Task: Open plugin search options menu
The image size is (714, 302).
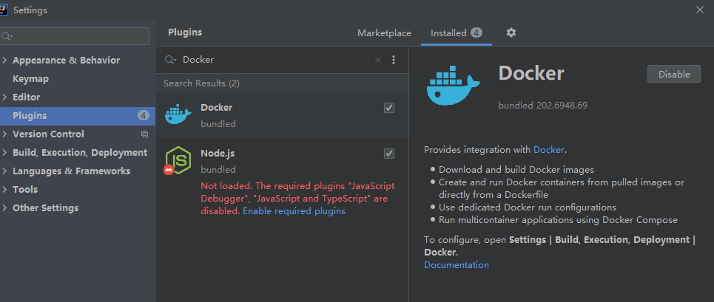Action: [394, 60]
